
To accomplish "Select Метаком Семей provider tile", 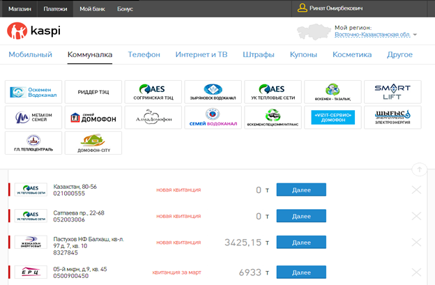I will [33, 118].
